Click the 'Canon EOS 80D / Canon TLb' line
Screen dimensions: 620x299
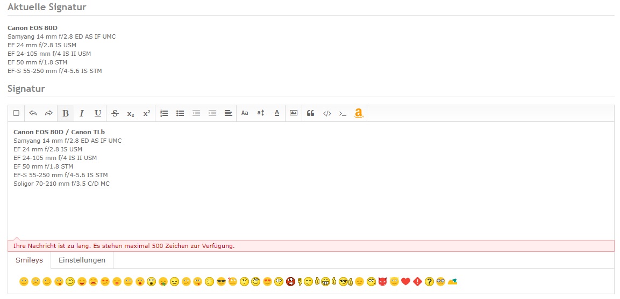(x=59, y=132)
